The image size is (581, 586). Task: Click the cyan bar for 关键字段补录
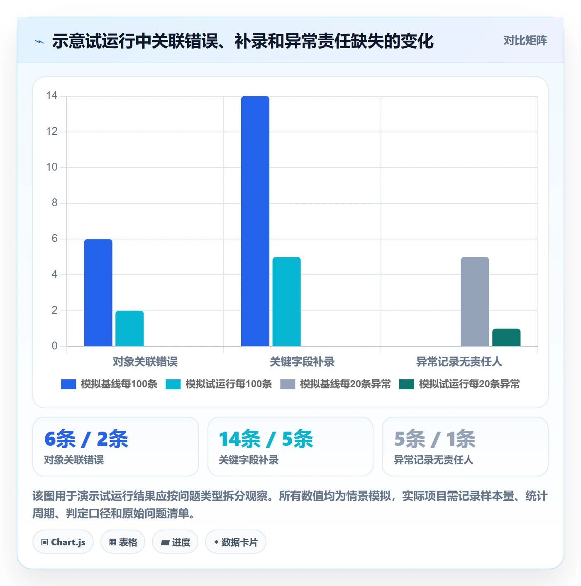tap(286, 302)
